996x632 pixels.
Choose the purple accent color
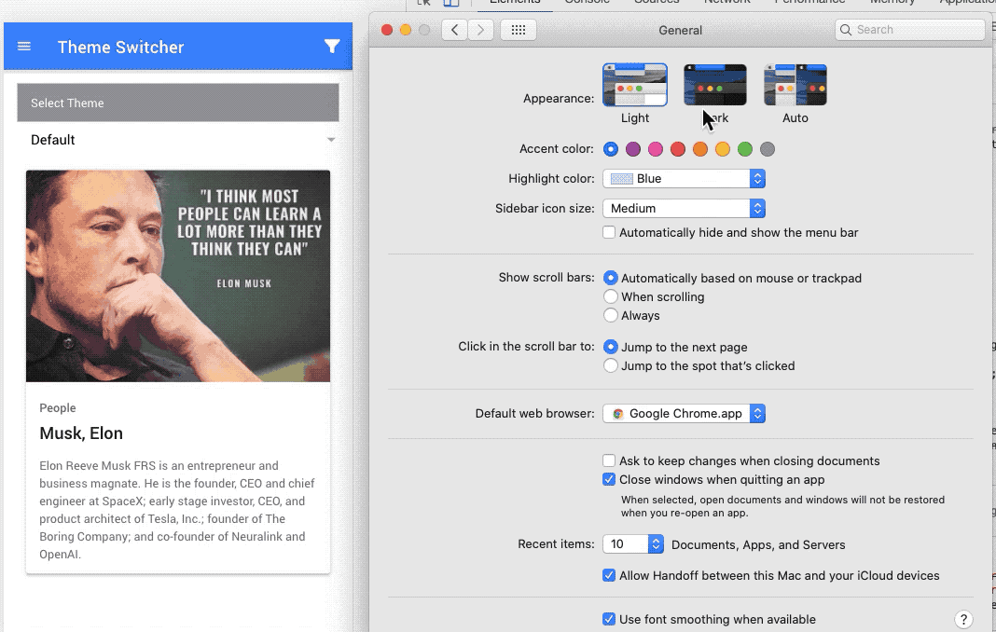click(632, 149)
